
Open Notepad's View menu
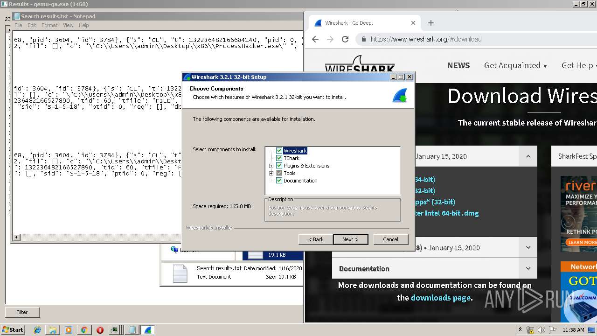click(68, 25)
